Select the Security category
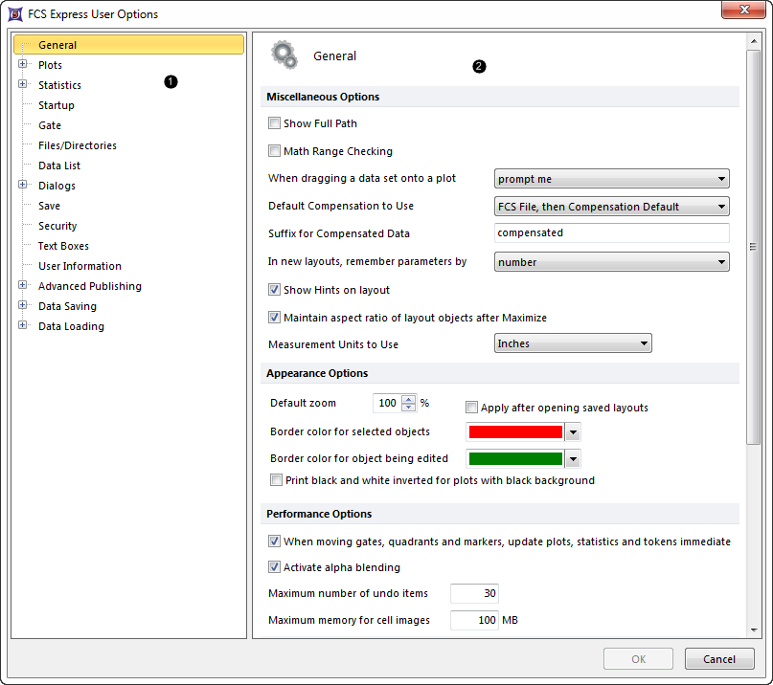This screenshot has width=773, height=685. (x=57, y=226)
